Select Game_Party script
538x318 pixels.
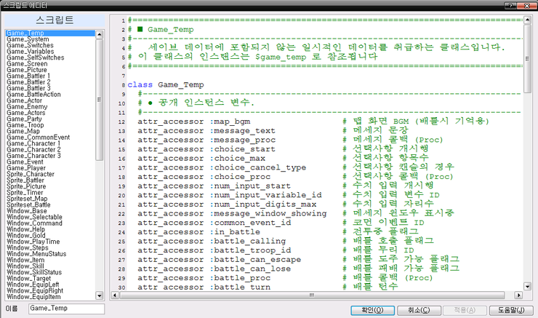point(50,119)
